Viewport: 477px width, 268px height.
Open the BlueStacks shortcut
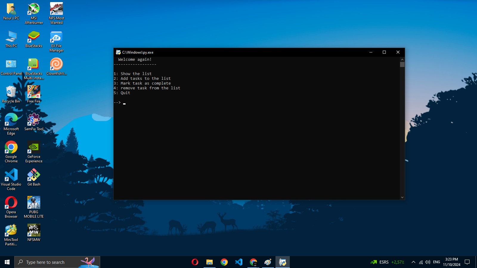(x=34, y=39)
